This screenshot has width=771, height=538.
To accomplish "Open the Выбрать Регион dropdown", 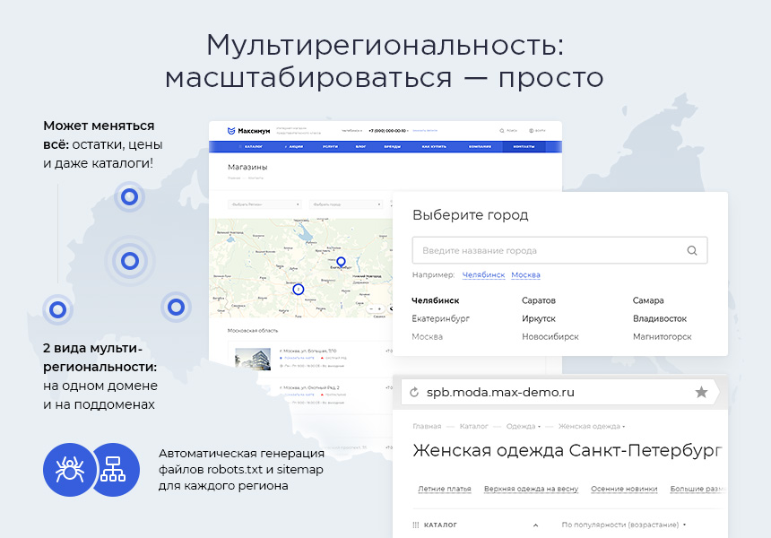I will click(x=266, y=204).
